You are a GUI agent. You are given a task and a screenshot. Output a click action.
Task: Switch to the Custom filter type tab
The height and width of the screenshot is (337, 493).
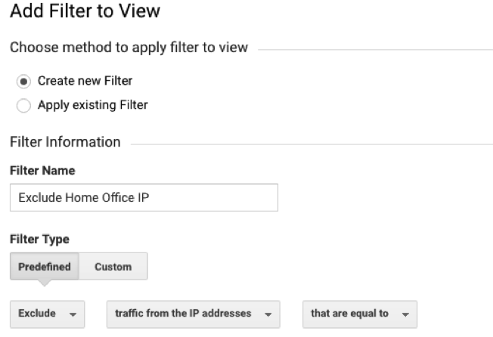[113, 266]
